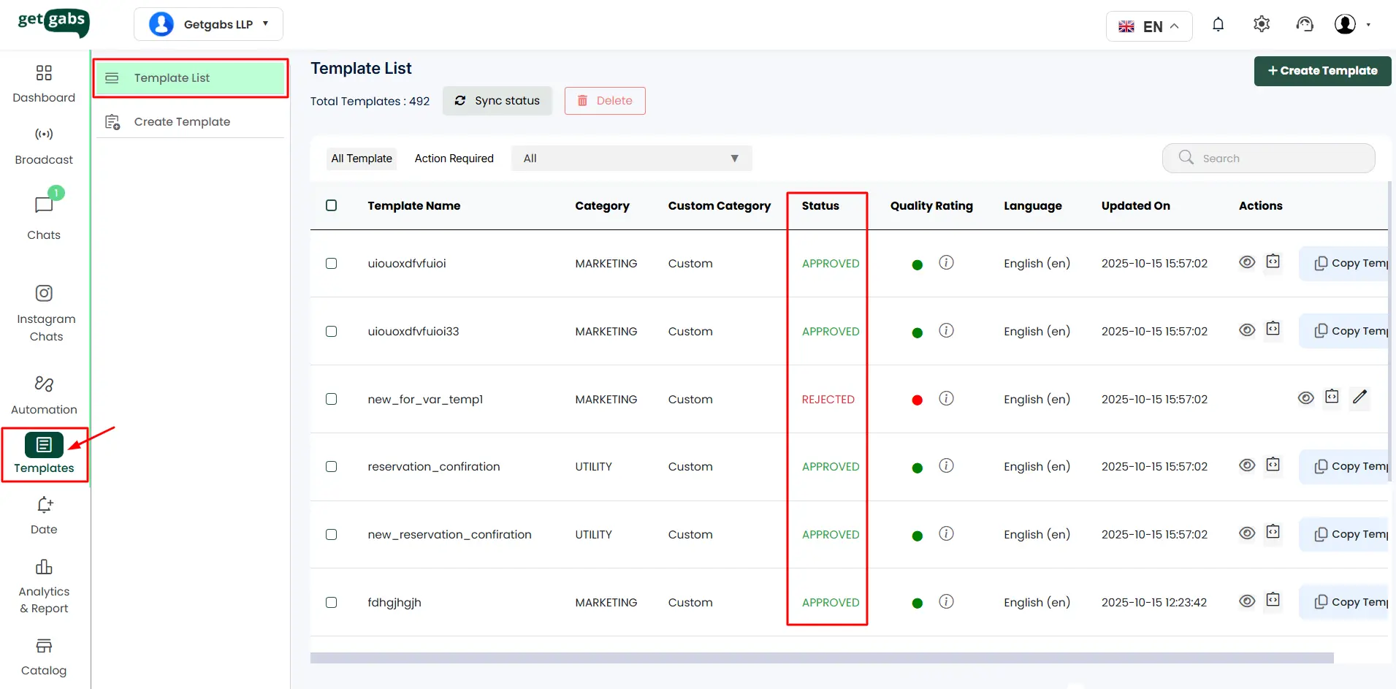
Task: Switch to the Action Required tab
Action: pyautogui.click(x=454, y=159)
